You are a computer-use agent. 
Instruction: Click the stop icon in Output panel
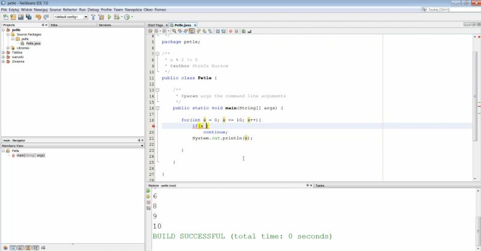[x=149, y=203]
